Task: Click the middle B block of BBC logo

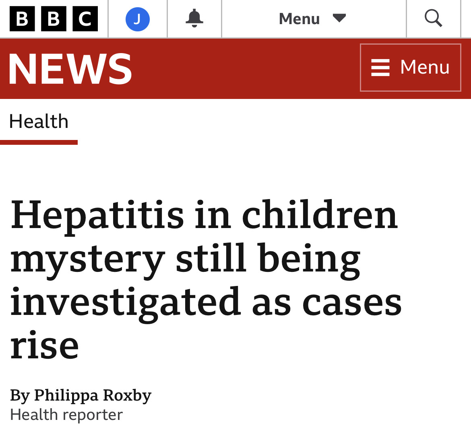Action: point(54,19)
